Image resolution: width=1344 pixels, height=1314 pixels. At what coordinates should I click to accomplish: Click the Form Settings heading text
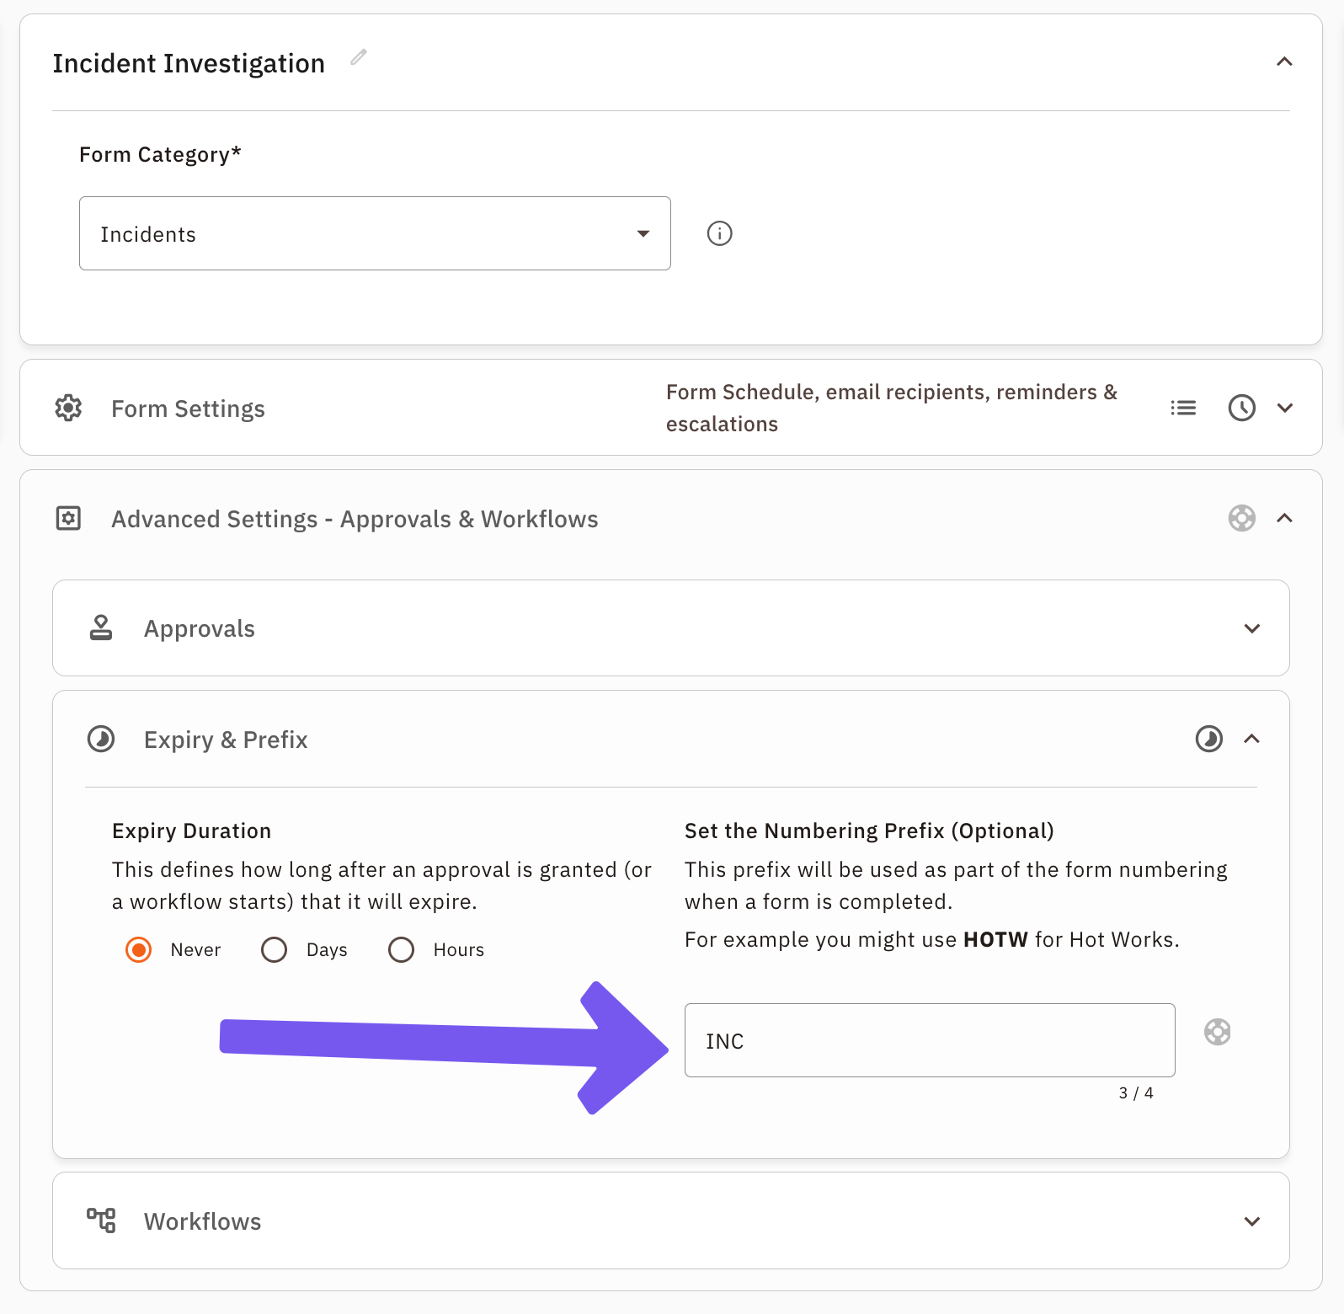pyautogui.click(x=188, y=409)
